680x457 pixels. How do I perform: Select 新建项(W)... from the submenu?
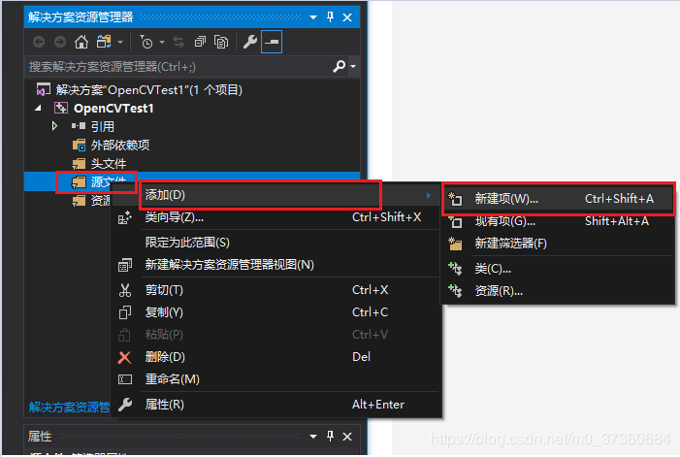tap(506, 199)
